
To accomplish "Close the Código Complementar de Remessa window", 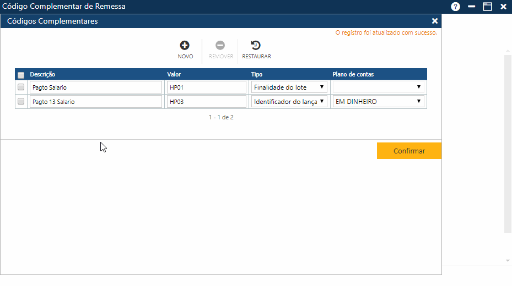I will (503, 7).
